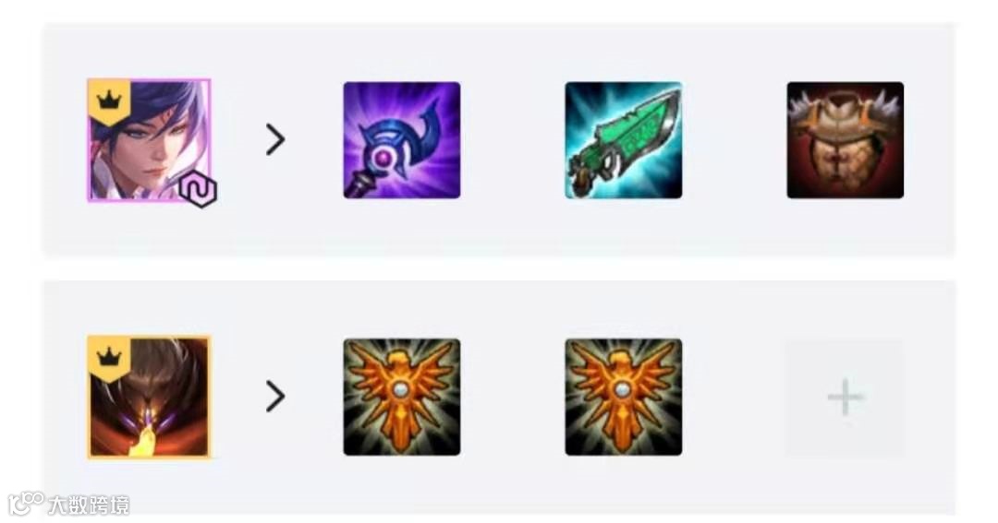Image resolution: width=998 pixels, height=523 pixels.
Task: Select the second golden eagle emblem item
Action: pyautogui.click(x=623, y=397)
